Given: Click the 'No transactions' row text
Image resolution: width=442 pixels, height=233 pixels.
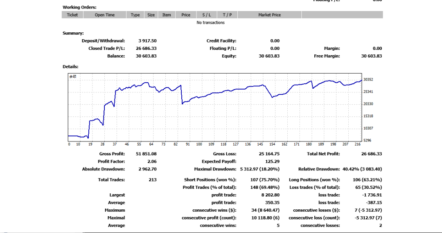Looking at the screenshot, I should [210, 22].
